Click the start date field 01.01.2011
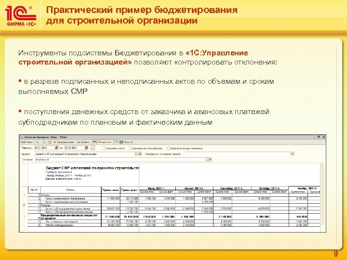The width and height of the screenshot is (347, 260). pos(44,148)
